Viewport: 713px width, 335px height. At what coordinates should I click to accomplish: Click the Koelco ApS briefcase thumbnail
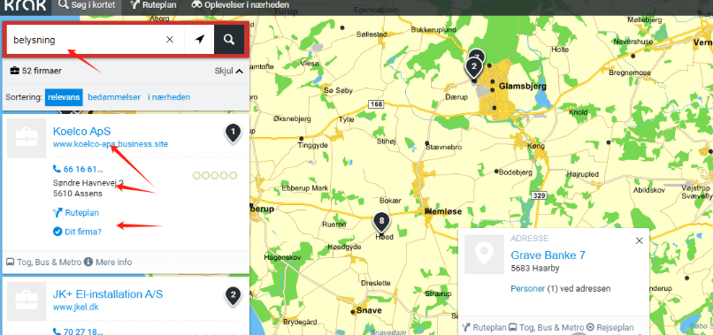point(27,138)
